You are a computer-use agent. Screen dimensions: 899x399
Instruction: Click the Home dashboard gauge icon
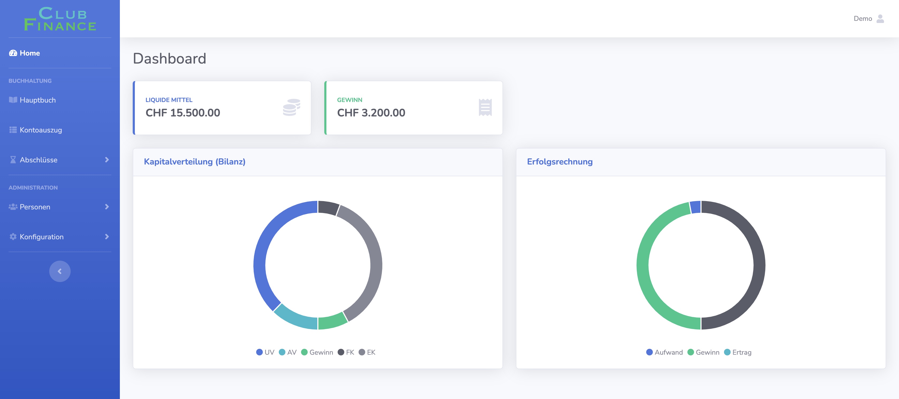(13, 53)
